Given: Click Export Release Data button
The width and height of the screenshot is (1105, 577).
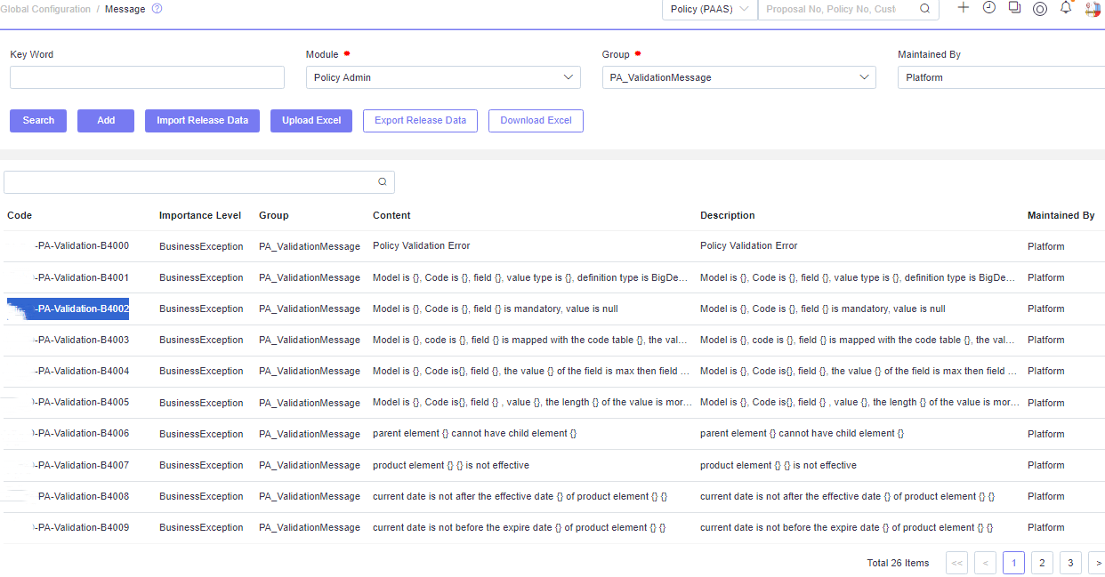Looking at the screenshot, I should pyautogui.click(x=420, y=121).
